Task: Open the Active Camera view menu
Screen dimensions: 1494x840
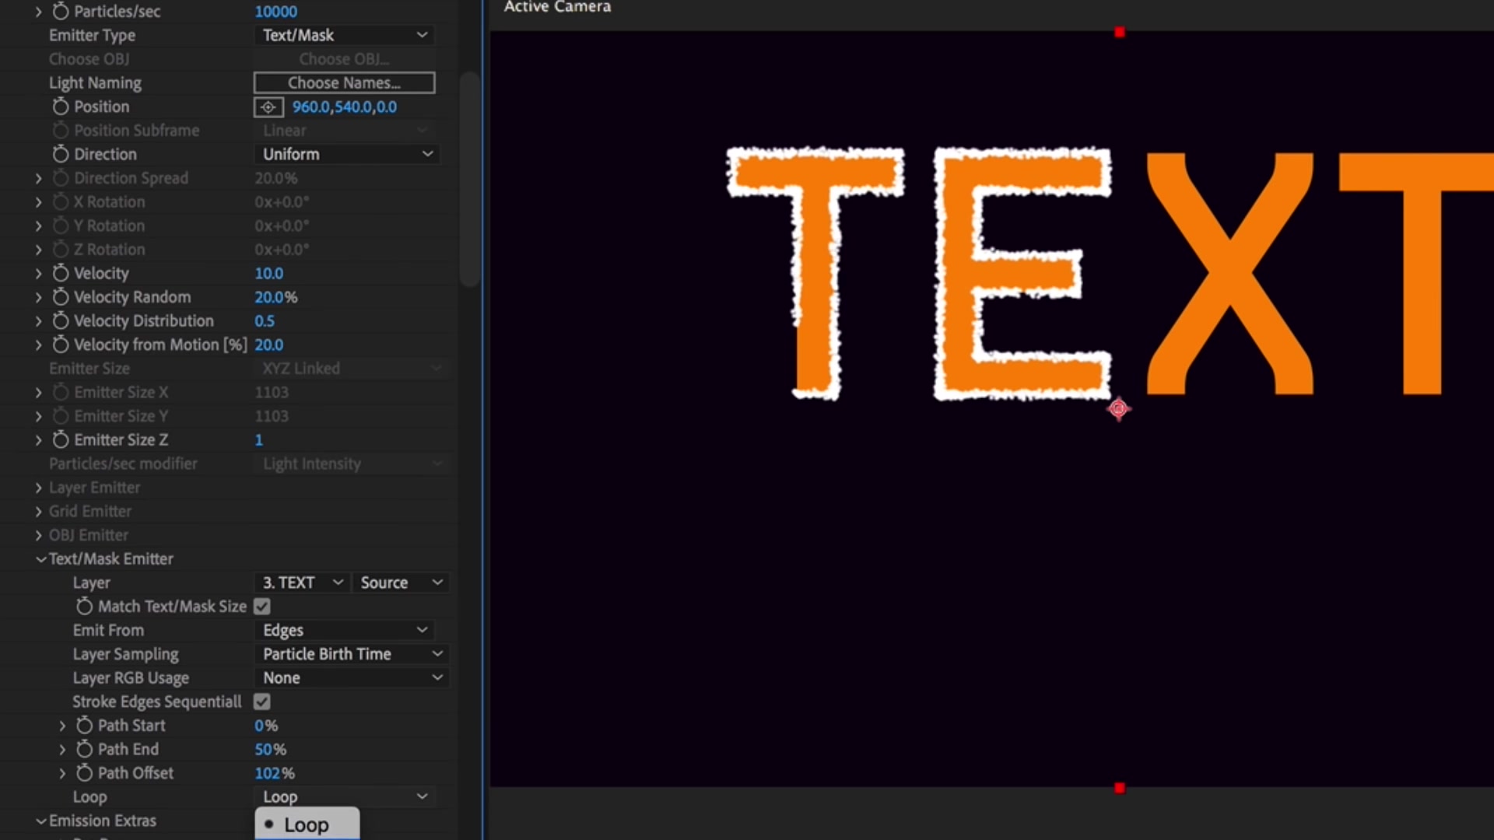Action: [x=556, y=8]
